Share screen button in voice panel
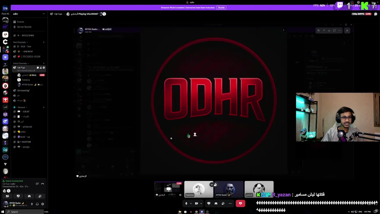Image resolution: width=380 pixels, height=214 pixels. [18, 196]
